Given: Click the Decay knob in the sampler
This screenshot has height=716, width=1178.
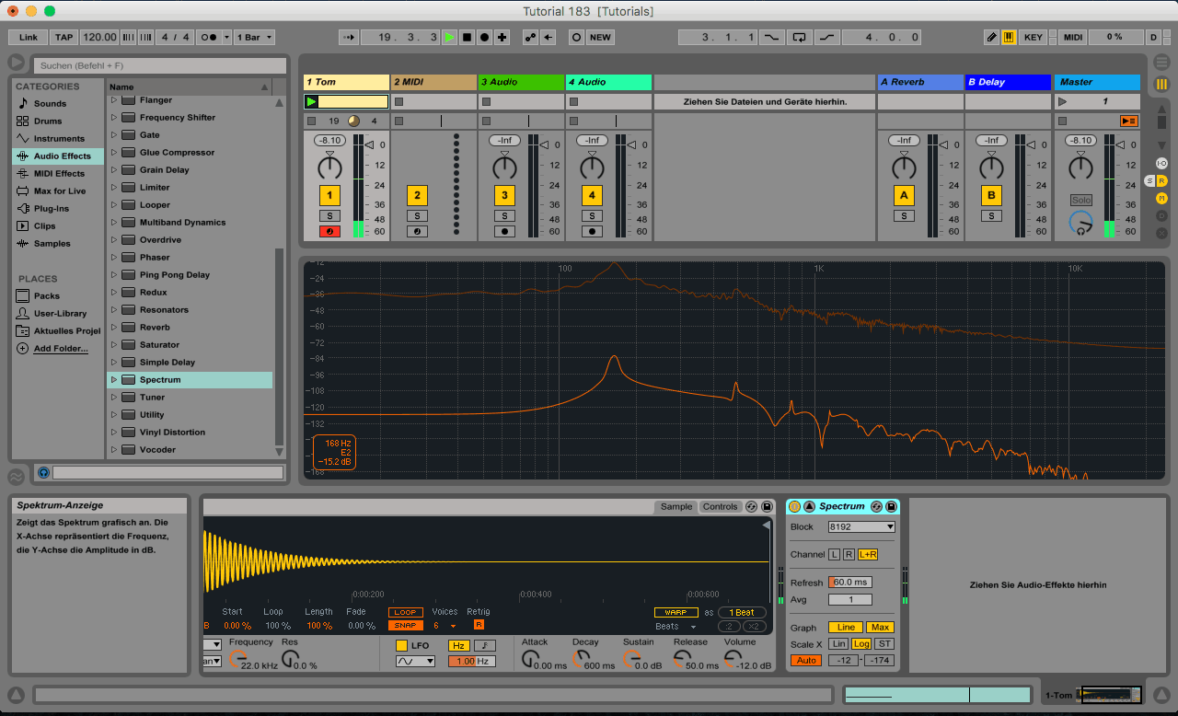Looking at the screenshot, I should [x=580, y=659].
